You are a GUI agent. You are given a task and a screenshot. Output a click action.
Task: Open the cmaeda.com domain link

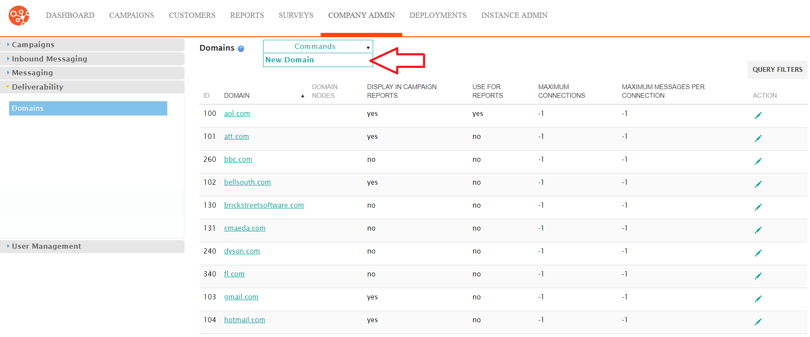[245, 228]
